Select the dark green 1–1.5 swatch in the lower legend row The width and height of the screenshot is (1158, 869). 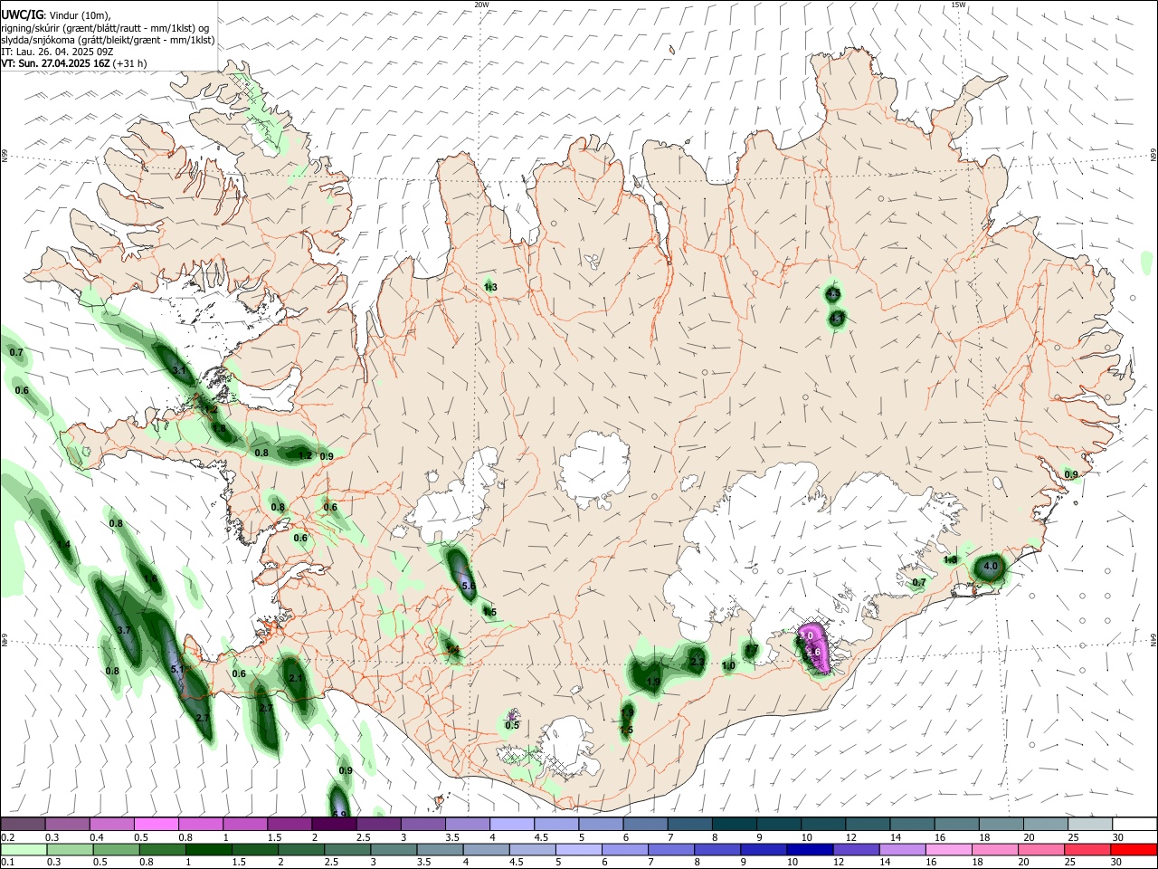point(209,849)
